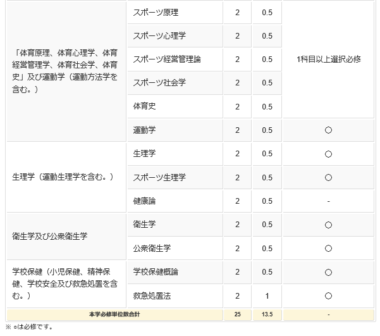Select the 公衆衛生学 subject cell
Screen dimensions: 380x336
175,249
